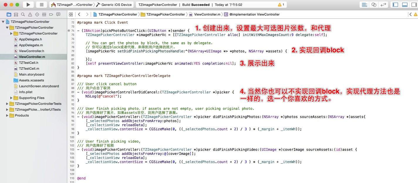Expand the TZImagePickerControllerTests group

tap(7, 104)
